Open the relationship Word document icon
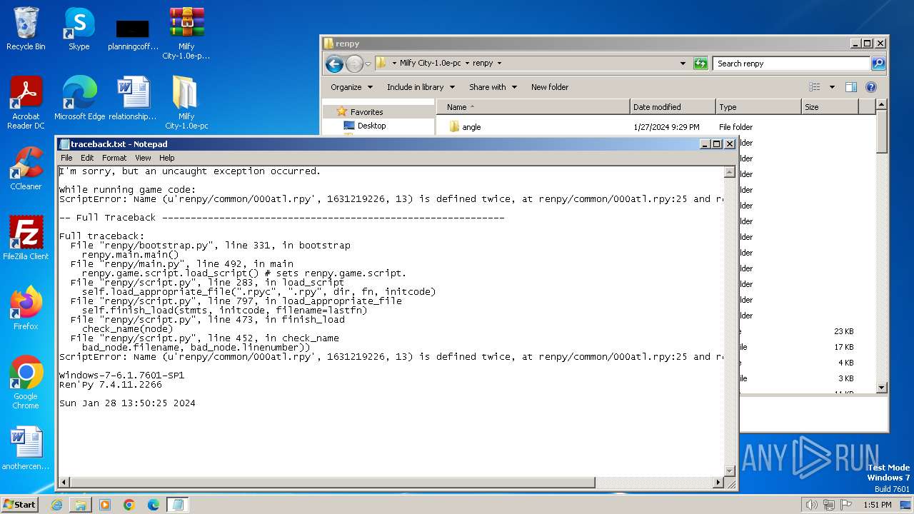This screenshot has width=914, height=514. click(133, 99)
